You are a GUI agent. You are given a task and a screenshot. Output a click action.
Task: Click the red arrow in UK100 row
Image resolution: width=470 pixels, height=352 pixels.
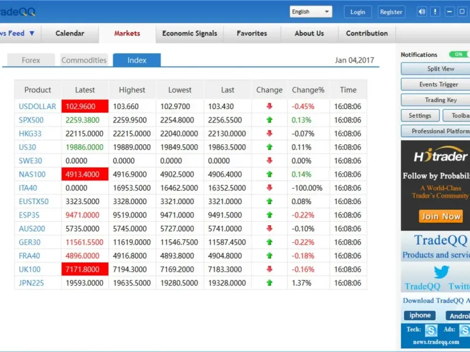tap(270, 269)
